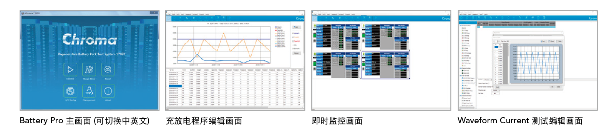Toggle the red series checkbox beside chart
Screen dimensions: 614x139
tap(293, 41)
